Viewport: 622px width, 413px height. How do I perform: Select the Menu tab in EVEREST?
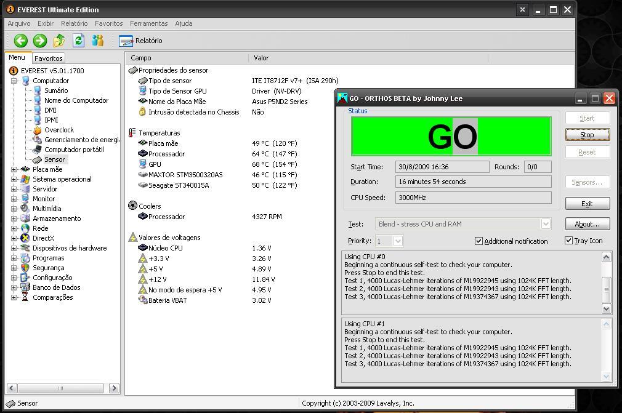(x=17, y=57)
